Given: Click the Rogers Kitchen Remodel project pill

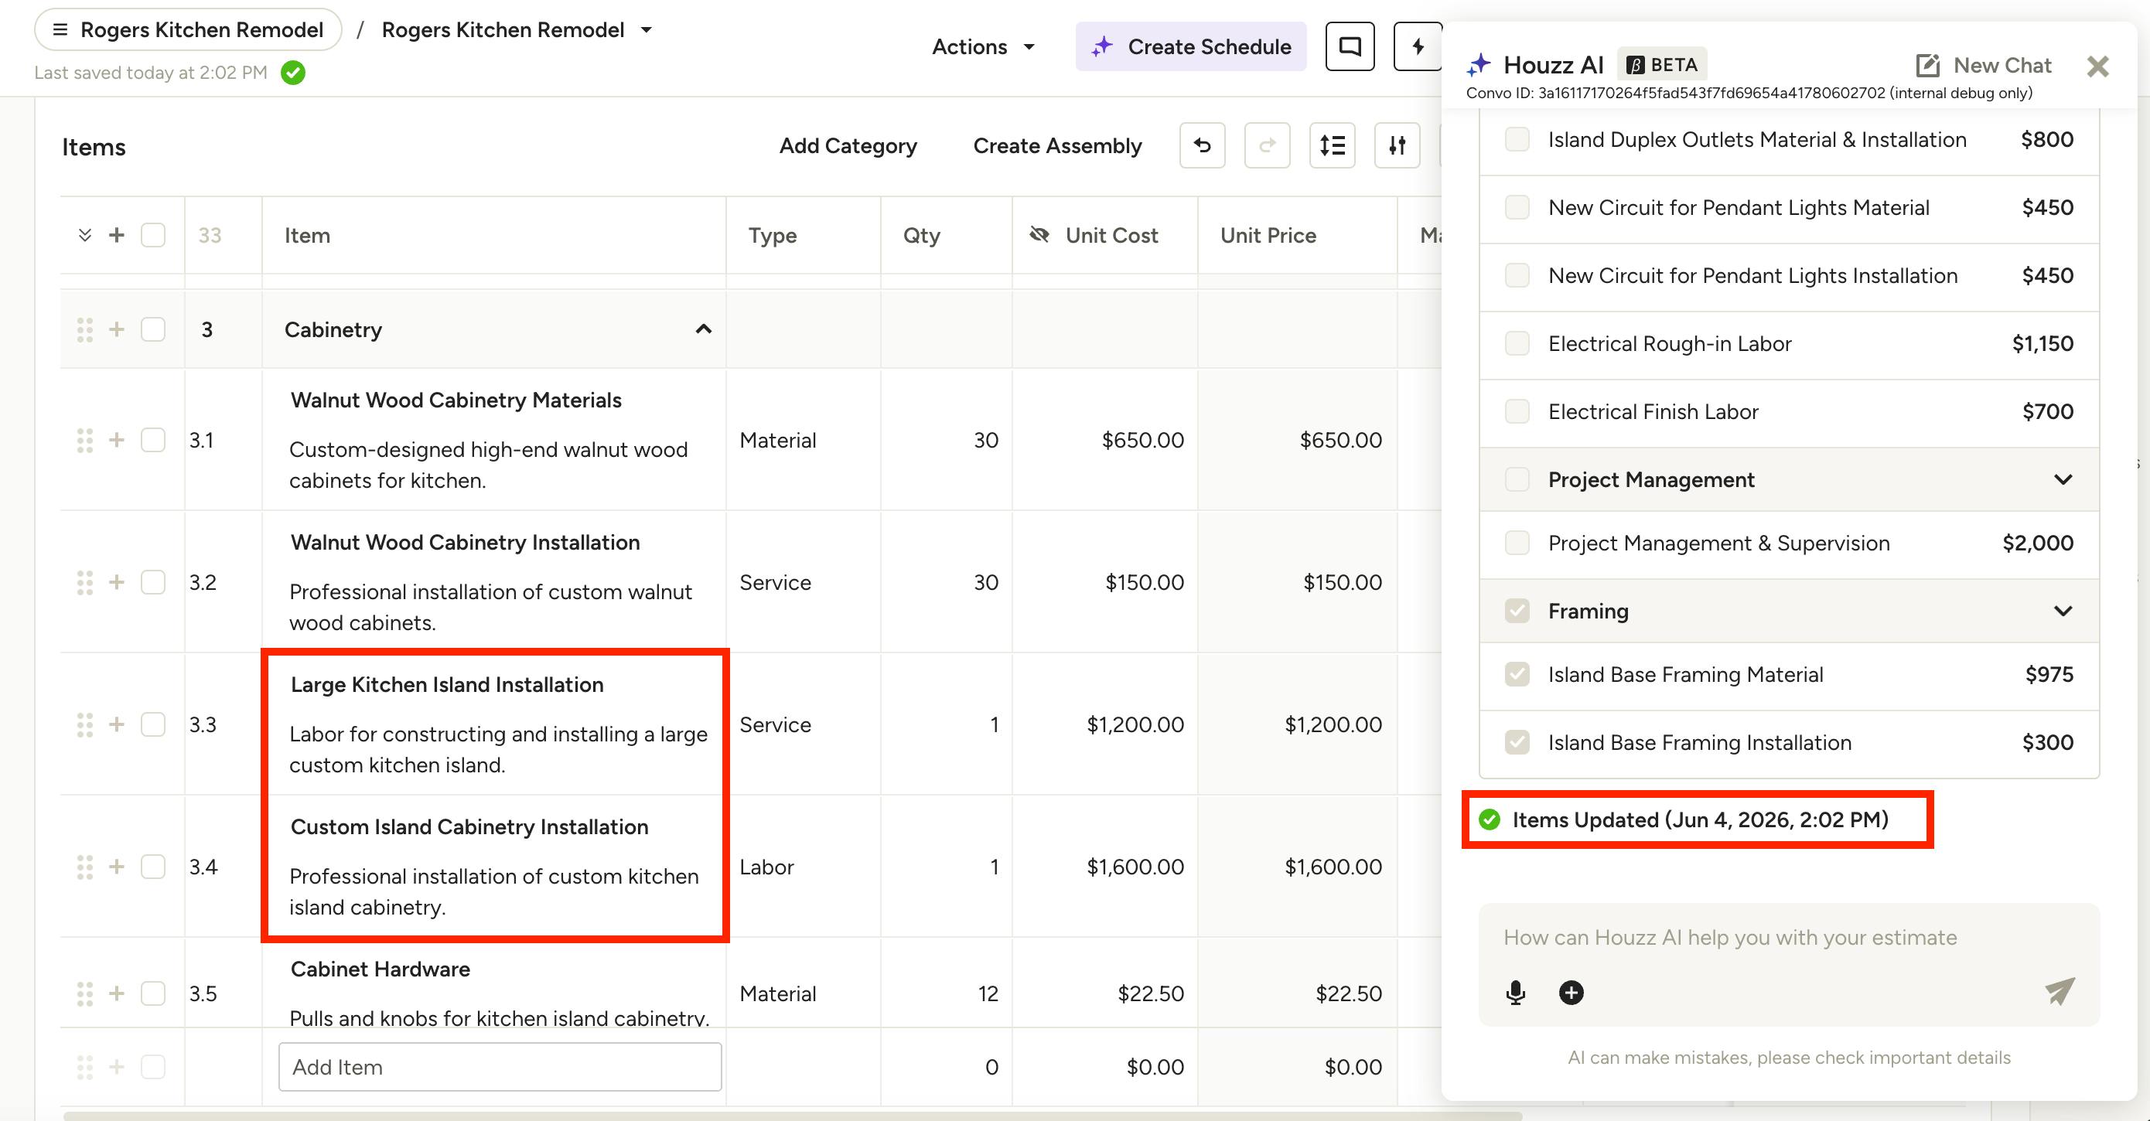Looking at the screenshot, I should 188,30.
